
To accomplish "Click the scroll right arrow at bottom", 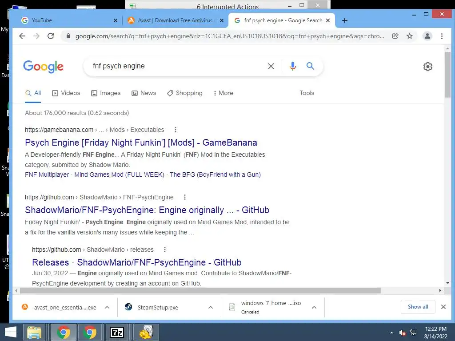I will coord(440,290).
